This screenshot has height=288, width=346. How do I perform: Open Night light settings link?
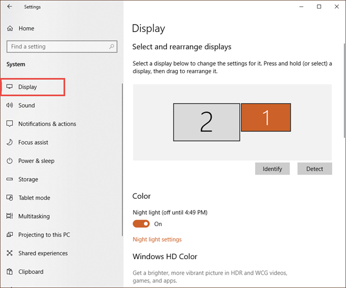click(157, 239)
